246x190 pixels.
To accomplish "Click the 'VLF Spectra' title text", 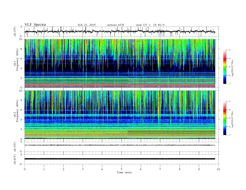I will (x=35, y=25).
